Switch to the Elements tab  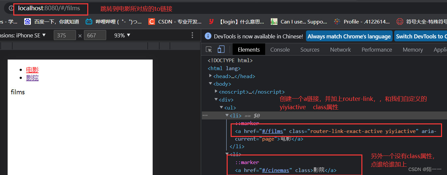pyautogui.click(x=249, y=50)
